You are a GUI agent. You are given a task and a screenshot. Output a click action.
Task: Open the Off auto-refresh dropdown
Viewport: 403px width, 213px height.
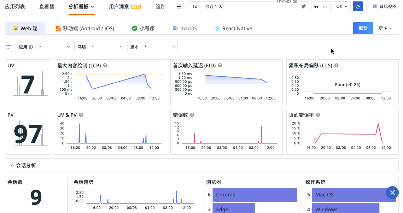pyautogui.click(x=341, y=7)
